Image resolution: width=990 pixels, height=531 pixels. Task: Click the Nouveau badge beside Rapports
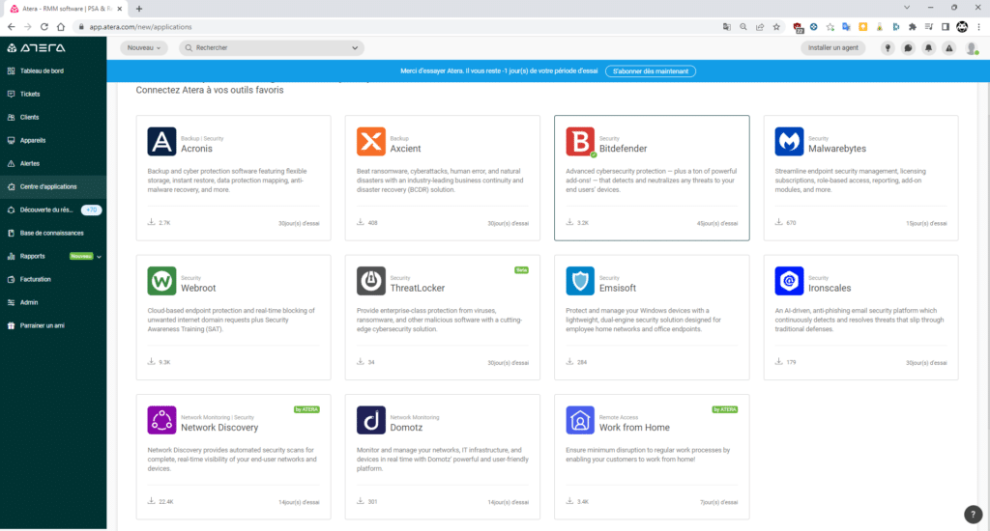[x=81, y=256]
